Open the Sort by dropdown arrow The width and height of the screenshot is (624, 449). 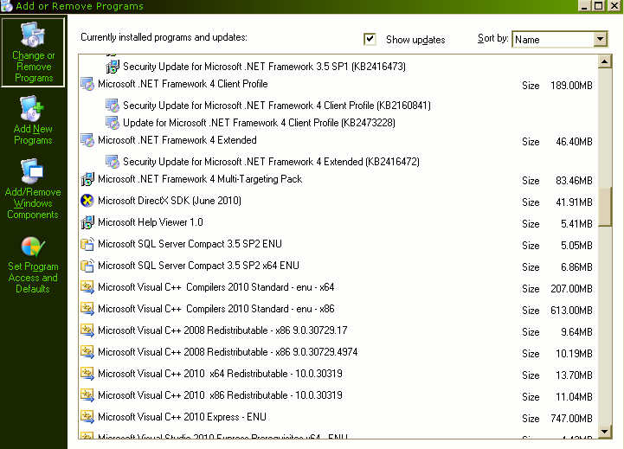click(x=600, y=39)
